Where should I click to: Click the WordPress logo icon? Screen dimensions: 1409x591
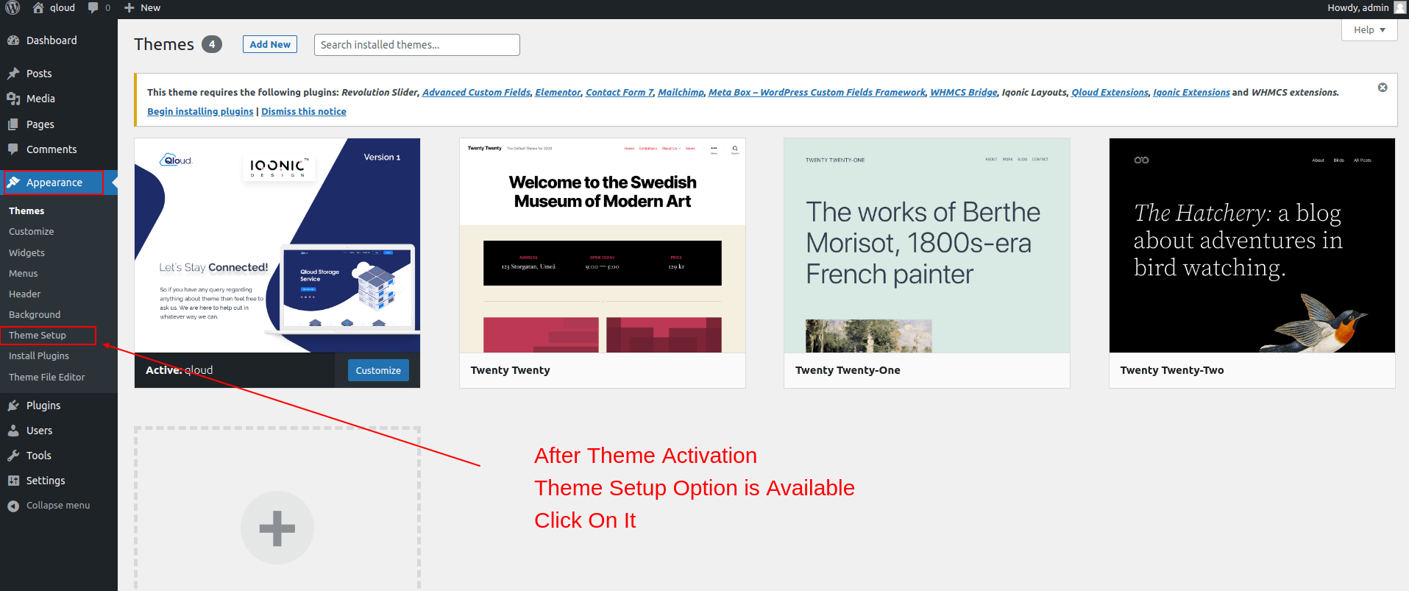point(13,8)
